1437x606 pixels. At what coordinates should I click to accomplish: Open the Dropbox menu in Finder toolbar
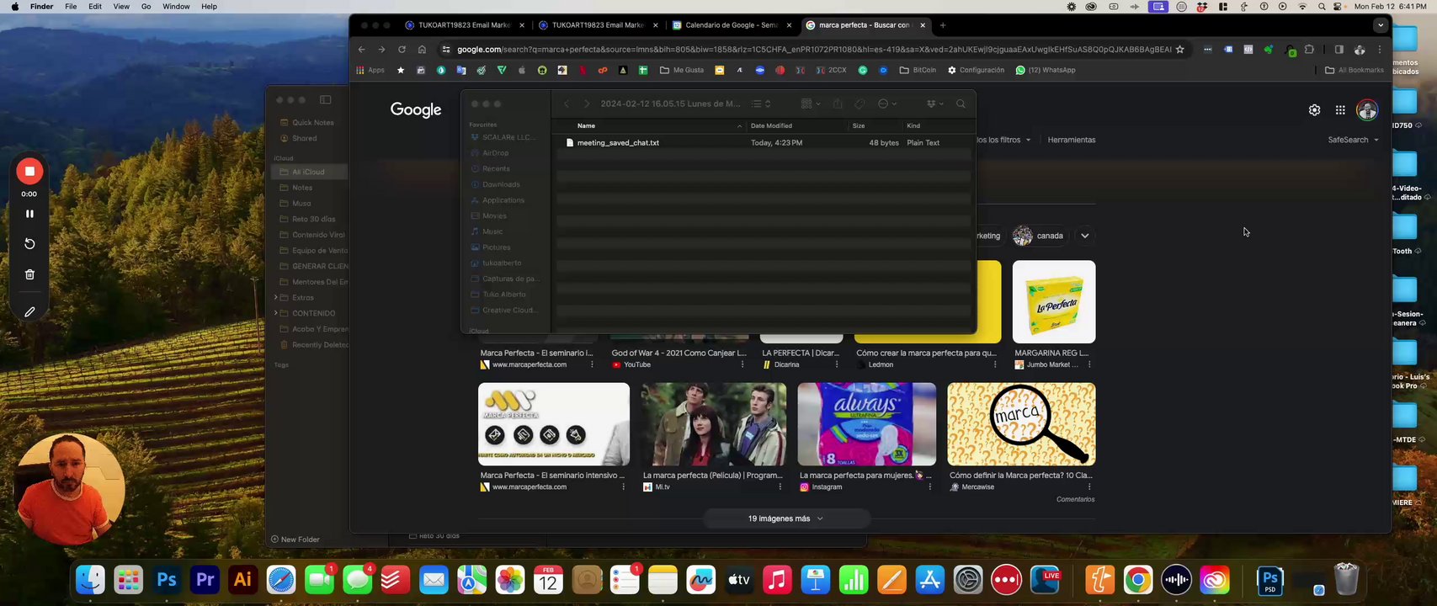pos(934,104)
